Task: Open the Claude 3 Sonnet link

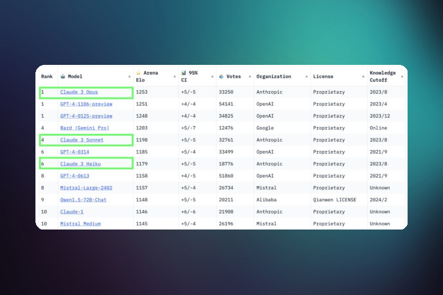Action: (x=82, y=140)
